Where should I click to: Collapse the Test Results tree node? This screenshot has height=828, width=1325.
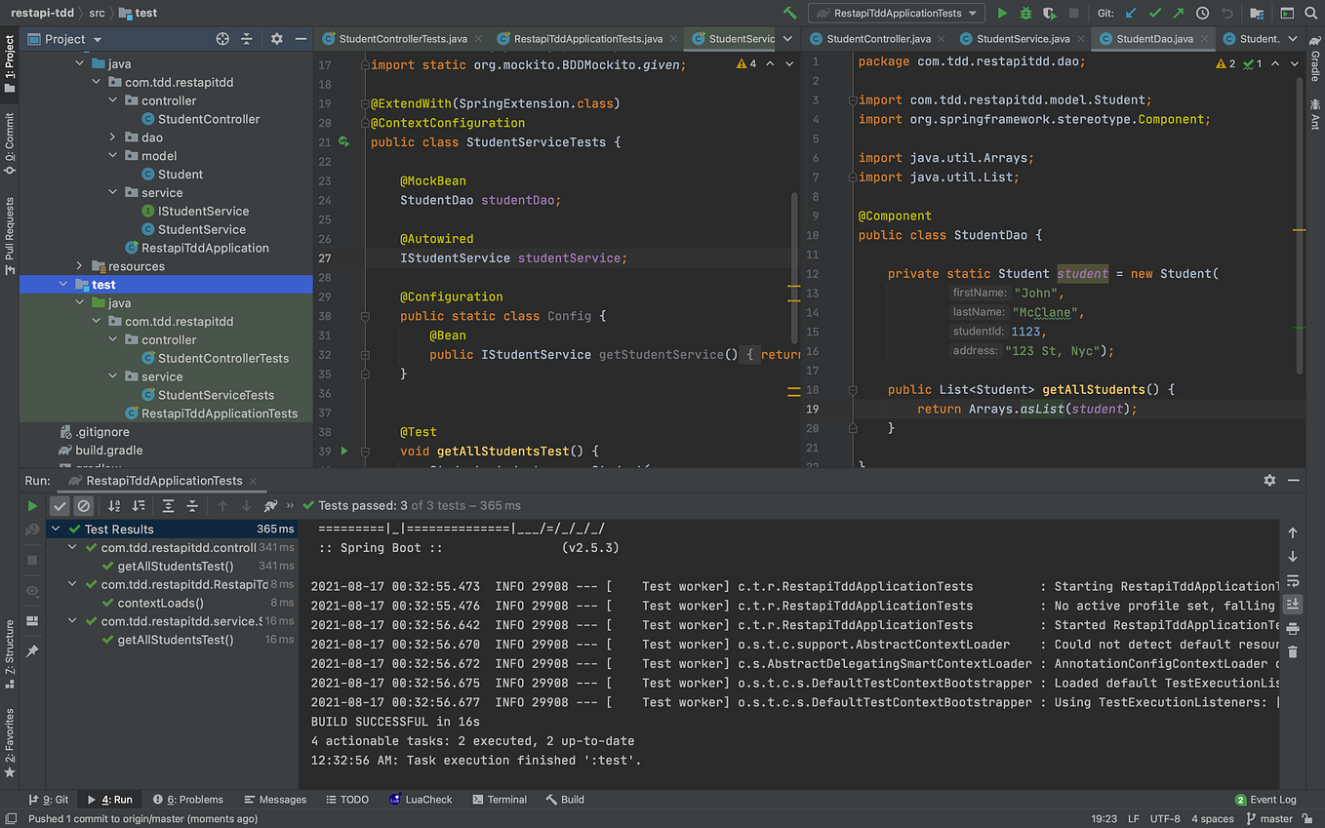coord(56,528)
